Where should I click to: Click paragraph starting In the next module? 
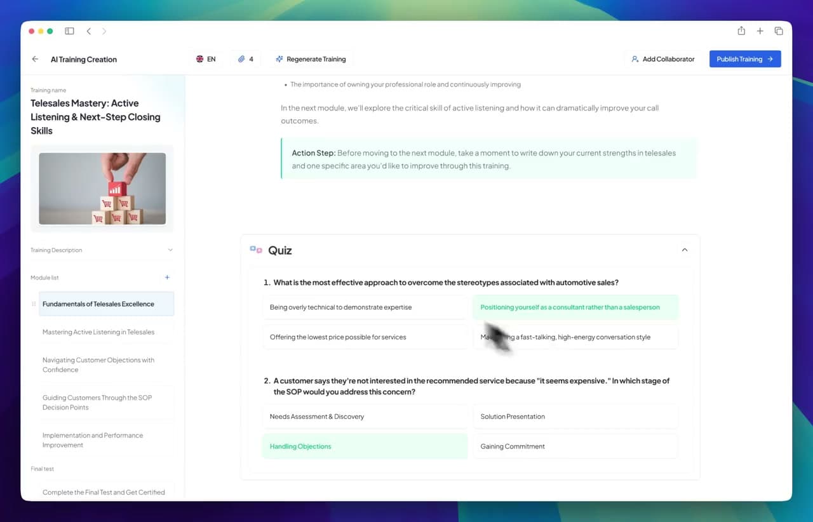click(470, 114)
